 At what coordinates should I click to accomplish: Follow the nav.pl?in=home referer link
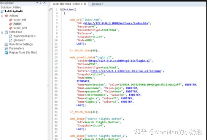coord(126,71)
